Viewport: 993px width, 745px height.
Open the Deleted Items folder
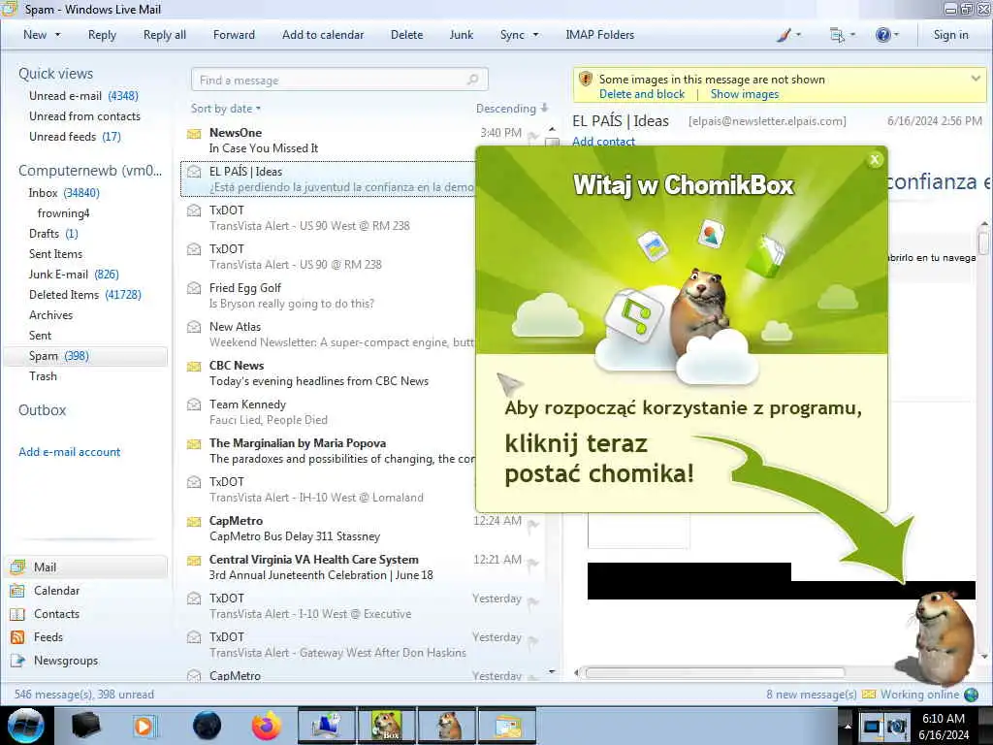point(85,295)
